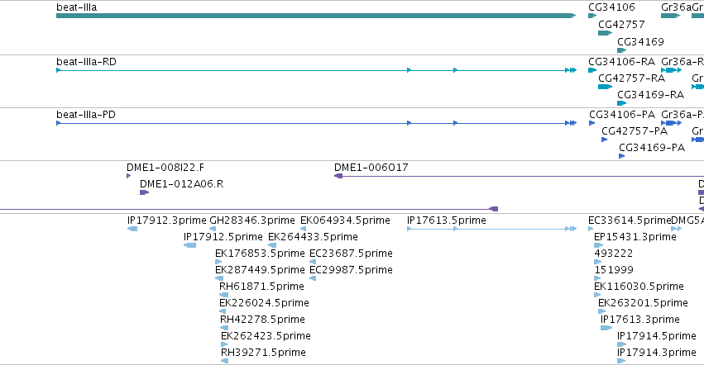This screenshot has height=365, width=704.
Task: Select the CG34106-RA transcript
Action: point(592,70)
